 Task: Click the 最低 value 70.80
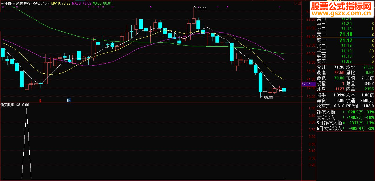339,78
